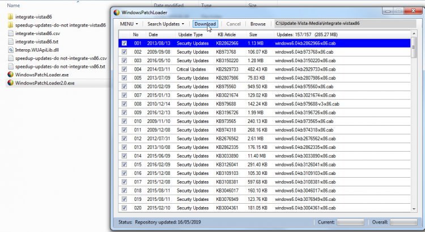The height and width of the screenshot is (232, 425).
Task: Open the MENU dropdown
Action: pyautogui.click(x=129, y=24)
